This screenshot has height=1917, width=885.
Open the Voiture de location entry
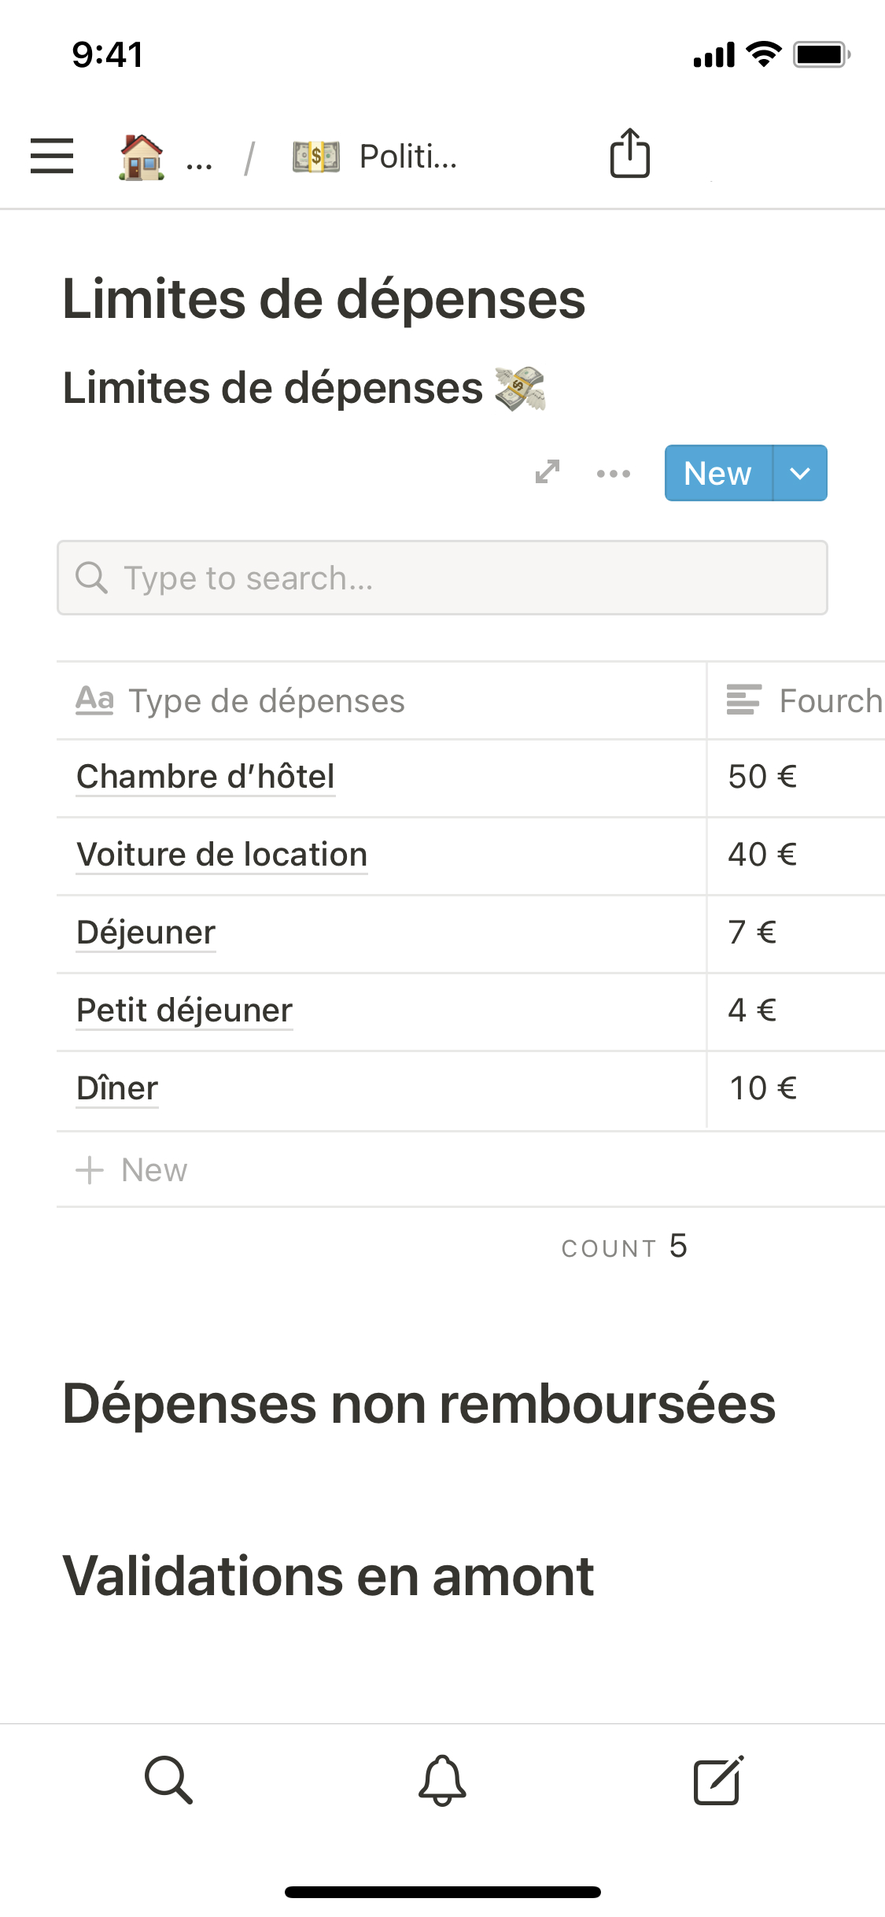point(222,855)
